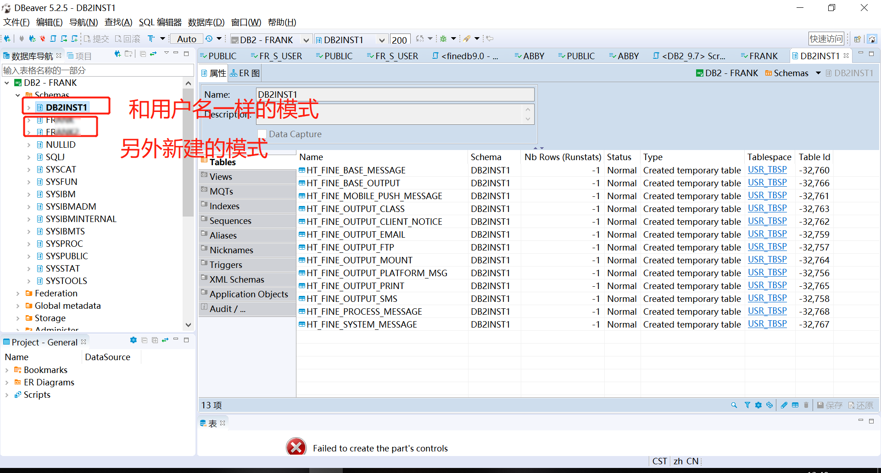Click the trash delete icon in the table footer
881x473 pixels.
coord(806,405)
